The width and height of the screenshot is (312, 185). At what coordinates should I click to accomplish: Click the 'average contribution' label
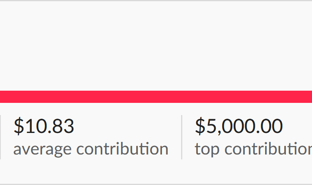(91, 149)
